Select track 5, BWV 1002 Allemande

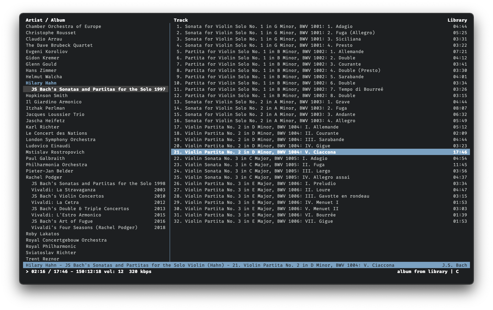pyautogui.click(x=320, y=52)
